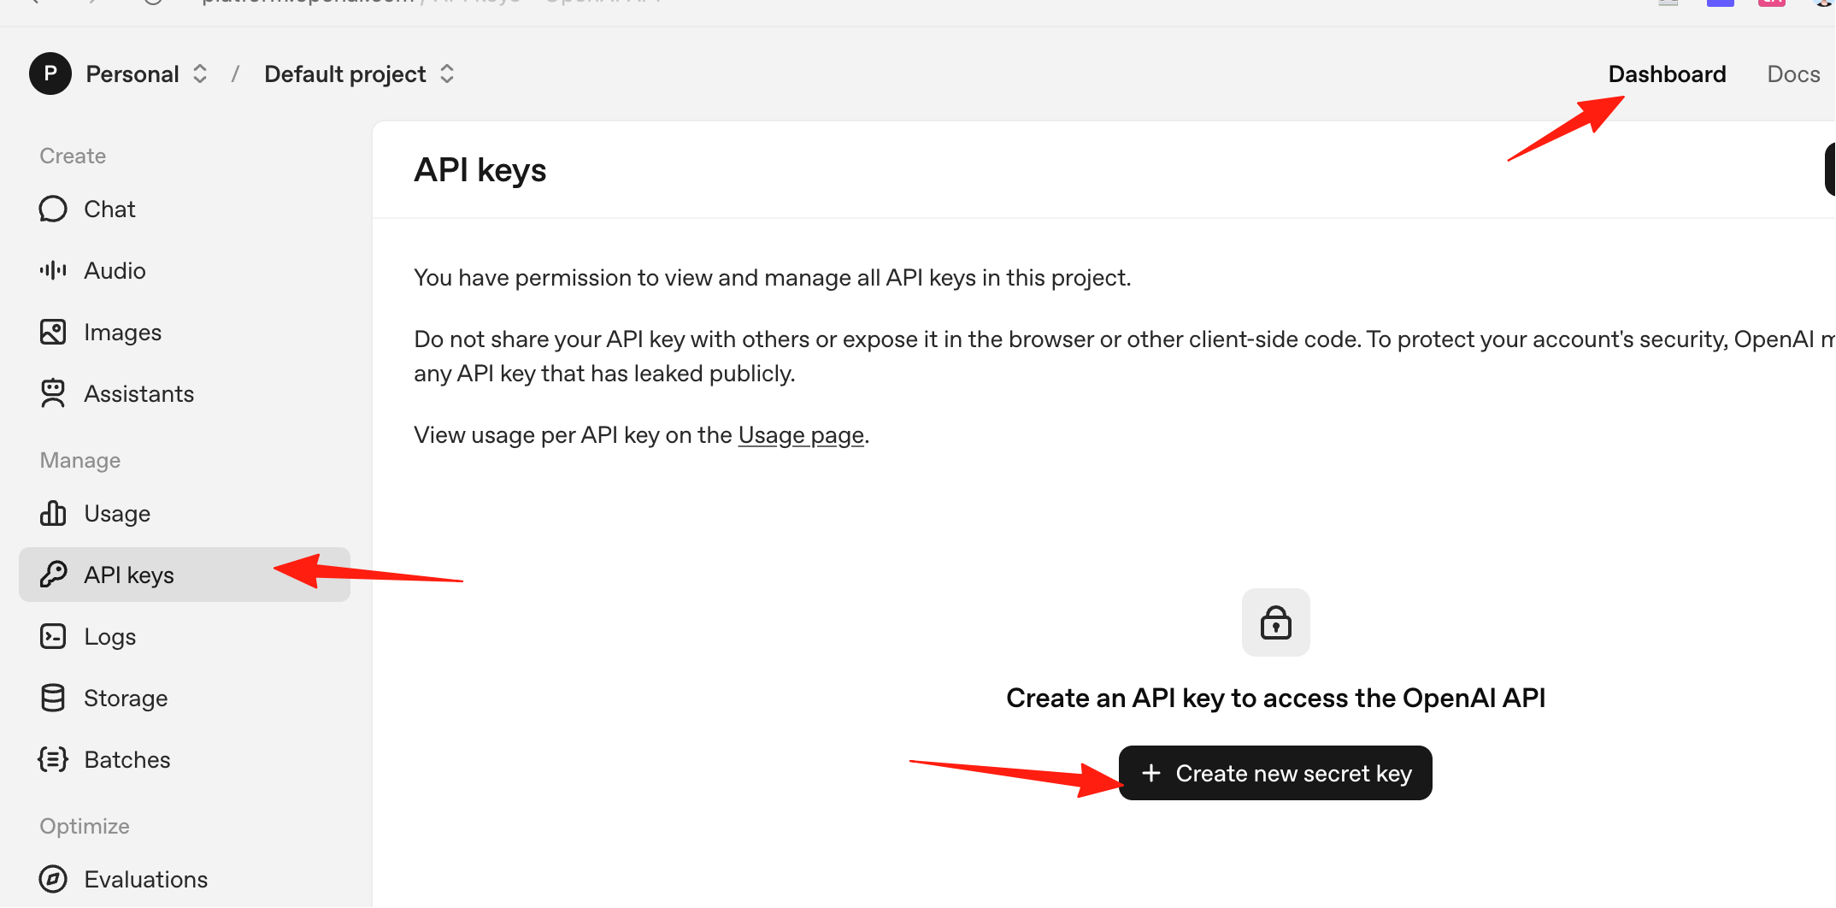This screenshot has height=908, width=1836.
Task: Select the lock icon above the heading
Action: click(1276, 622)
